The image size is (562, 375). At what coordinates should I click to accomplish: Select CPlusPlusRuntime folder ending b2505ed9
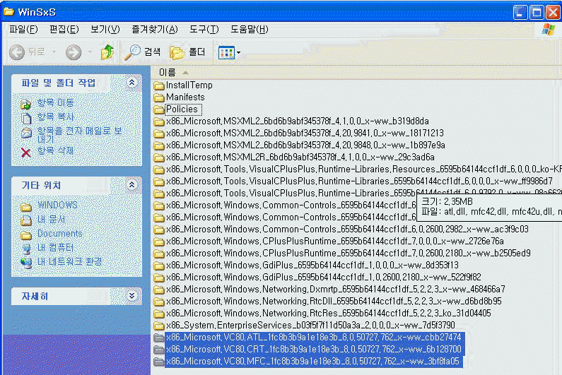coord(349,254)
